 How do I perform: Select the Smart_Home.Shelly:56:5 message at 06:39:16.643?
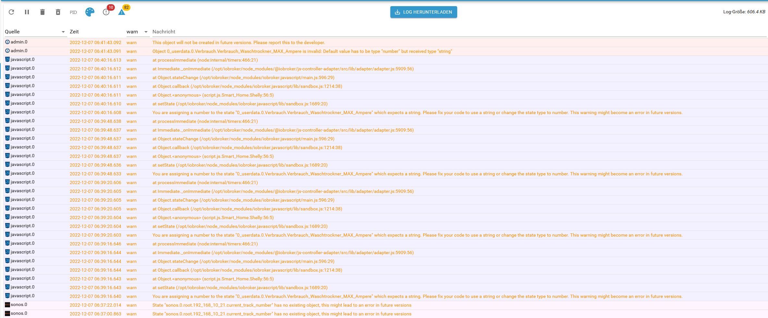213,279
